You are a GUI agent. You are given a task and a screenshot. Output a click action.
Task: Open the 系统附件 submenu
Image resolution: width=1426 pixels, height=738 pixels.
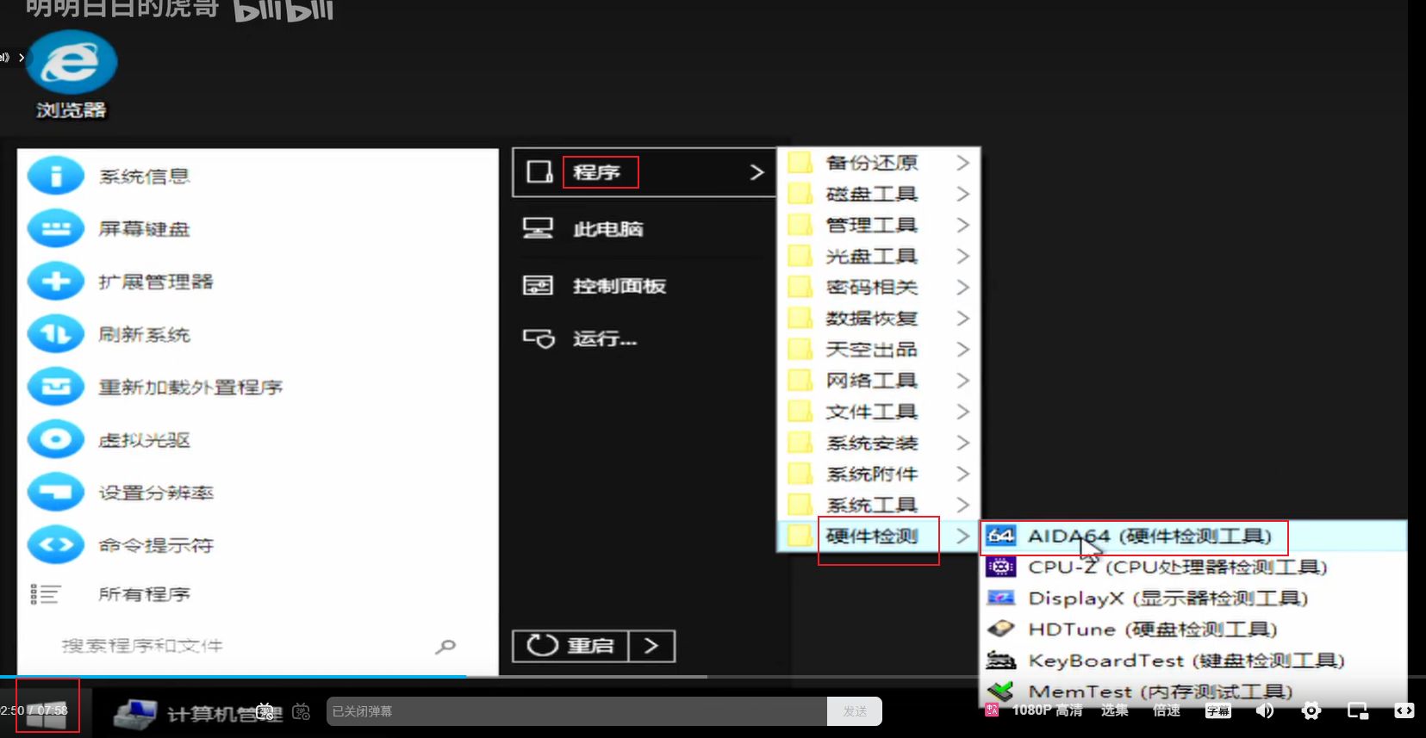click(x=879, y=474)
